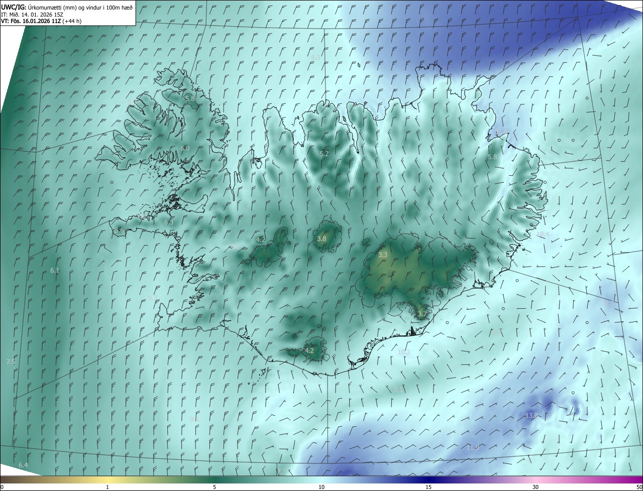This screenshot has width=643, height=491.
Task: Click the 13.8 value in the southeast sea
Action: pos(531,415)
